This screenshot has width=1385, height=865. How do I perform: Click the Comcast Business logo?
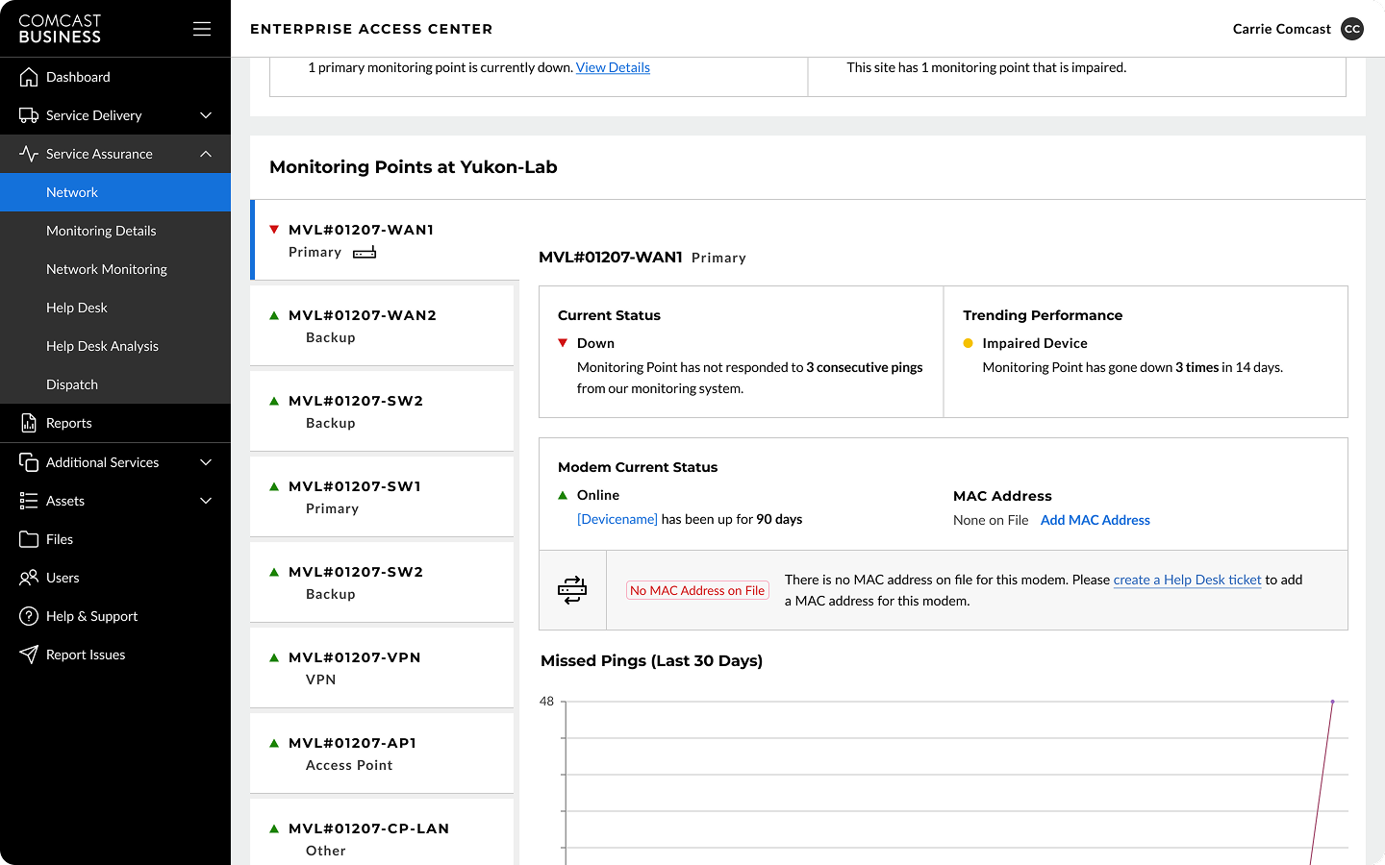(60, 29)
